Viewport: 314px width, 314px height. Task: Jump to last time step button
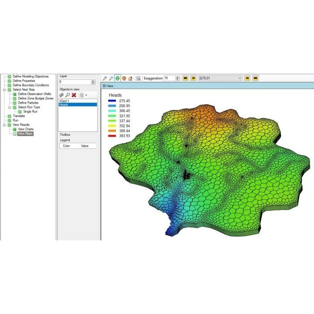(255, 78)
